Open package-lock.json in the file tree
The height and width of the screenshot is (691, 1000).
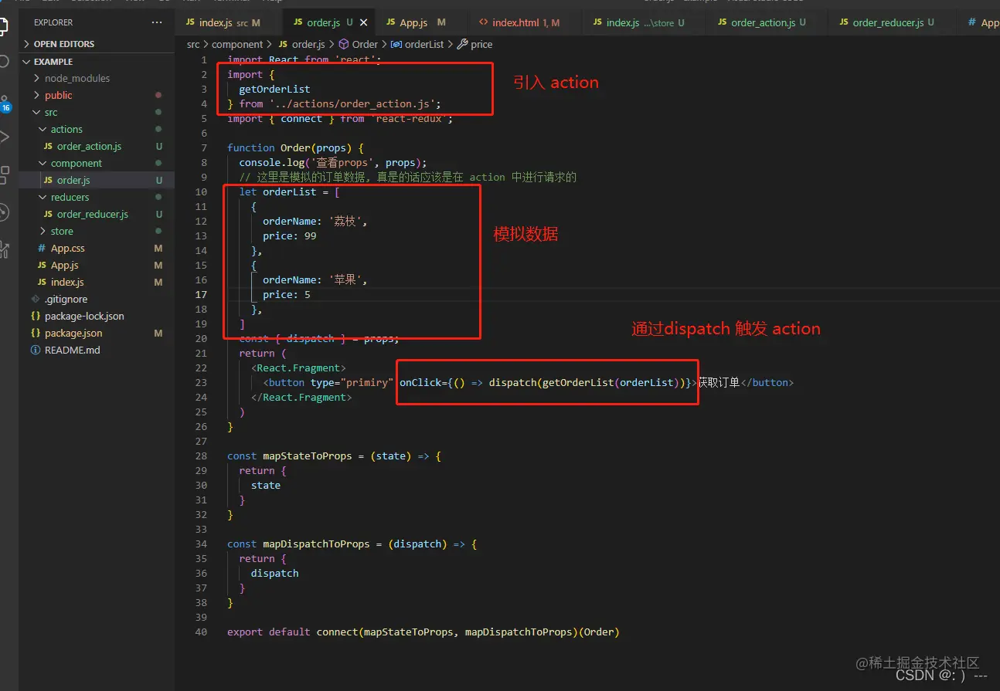click(x=97, y=316)
